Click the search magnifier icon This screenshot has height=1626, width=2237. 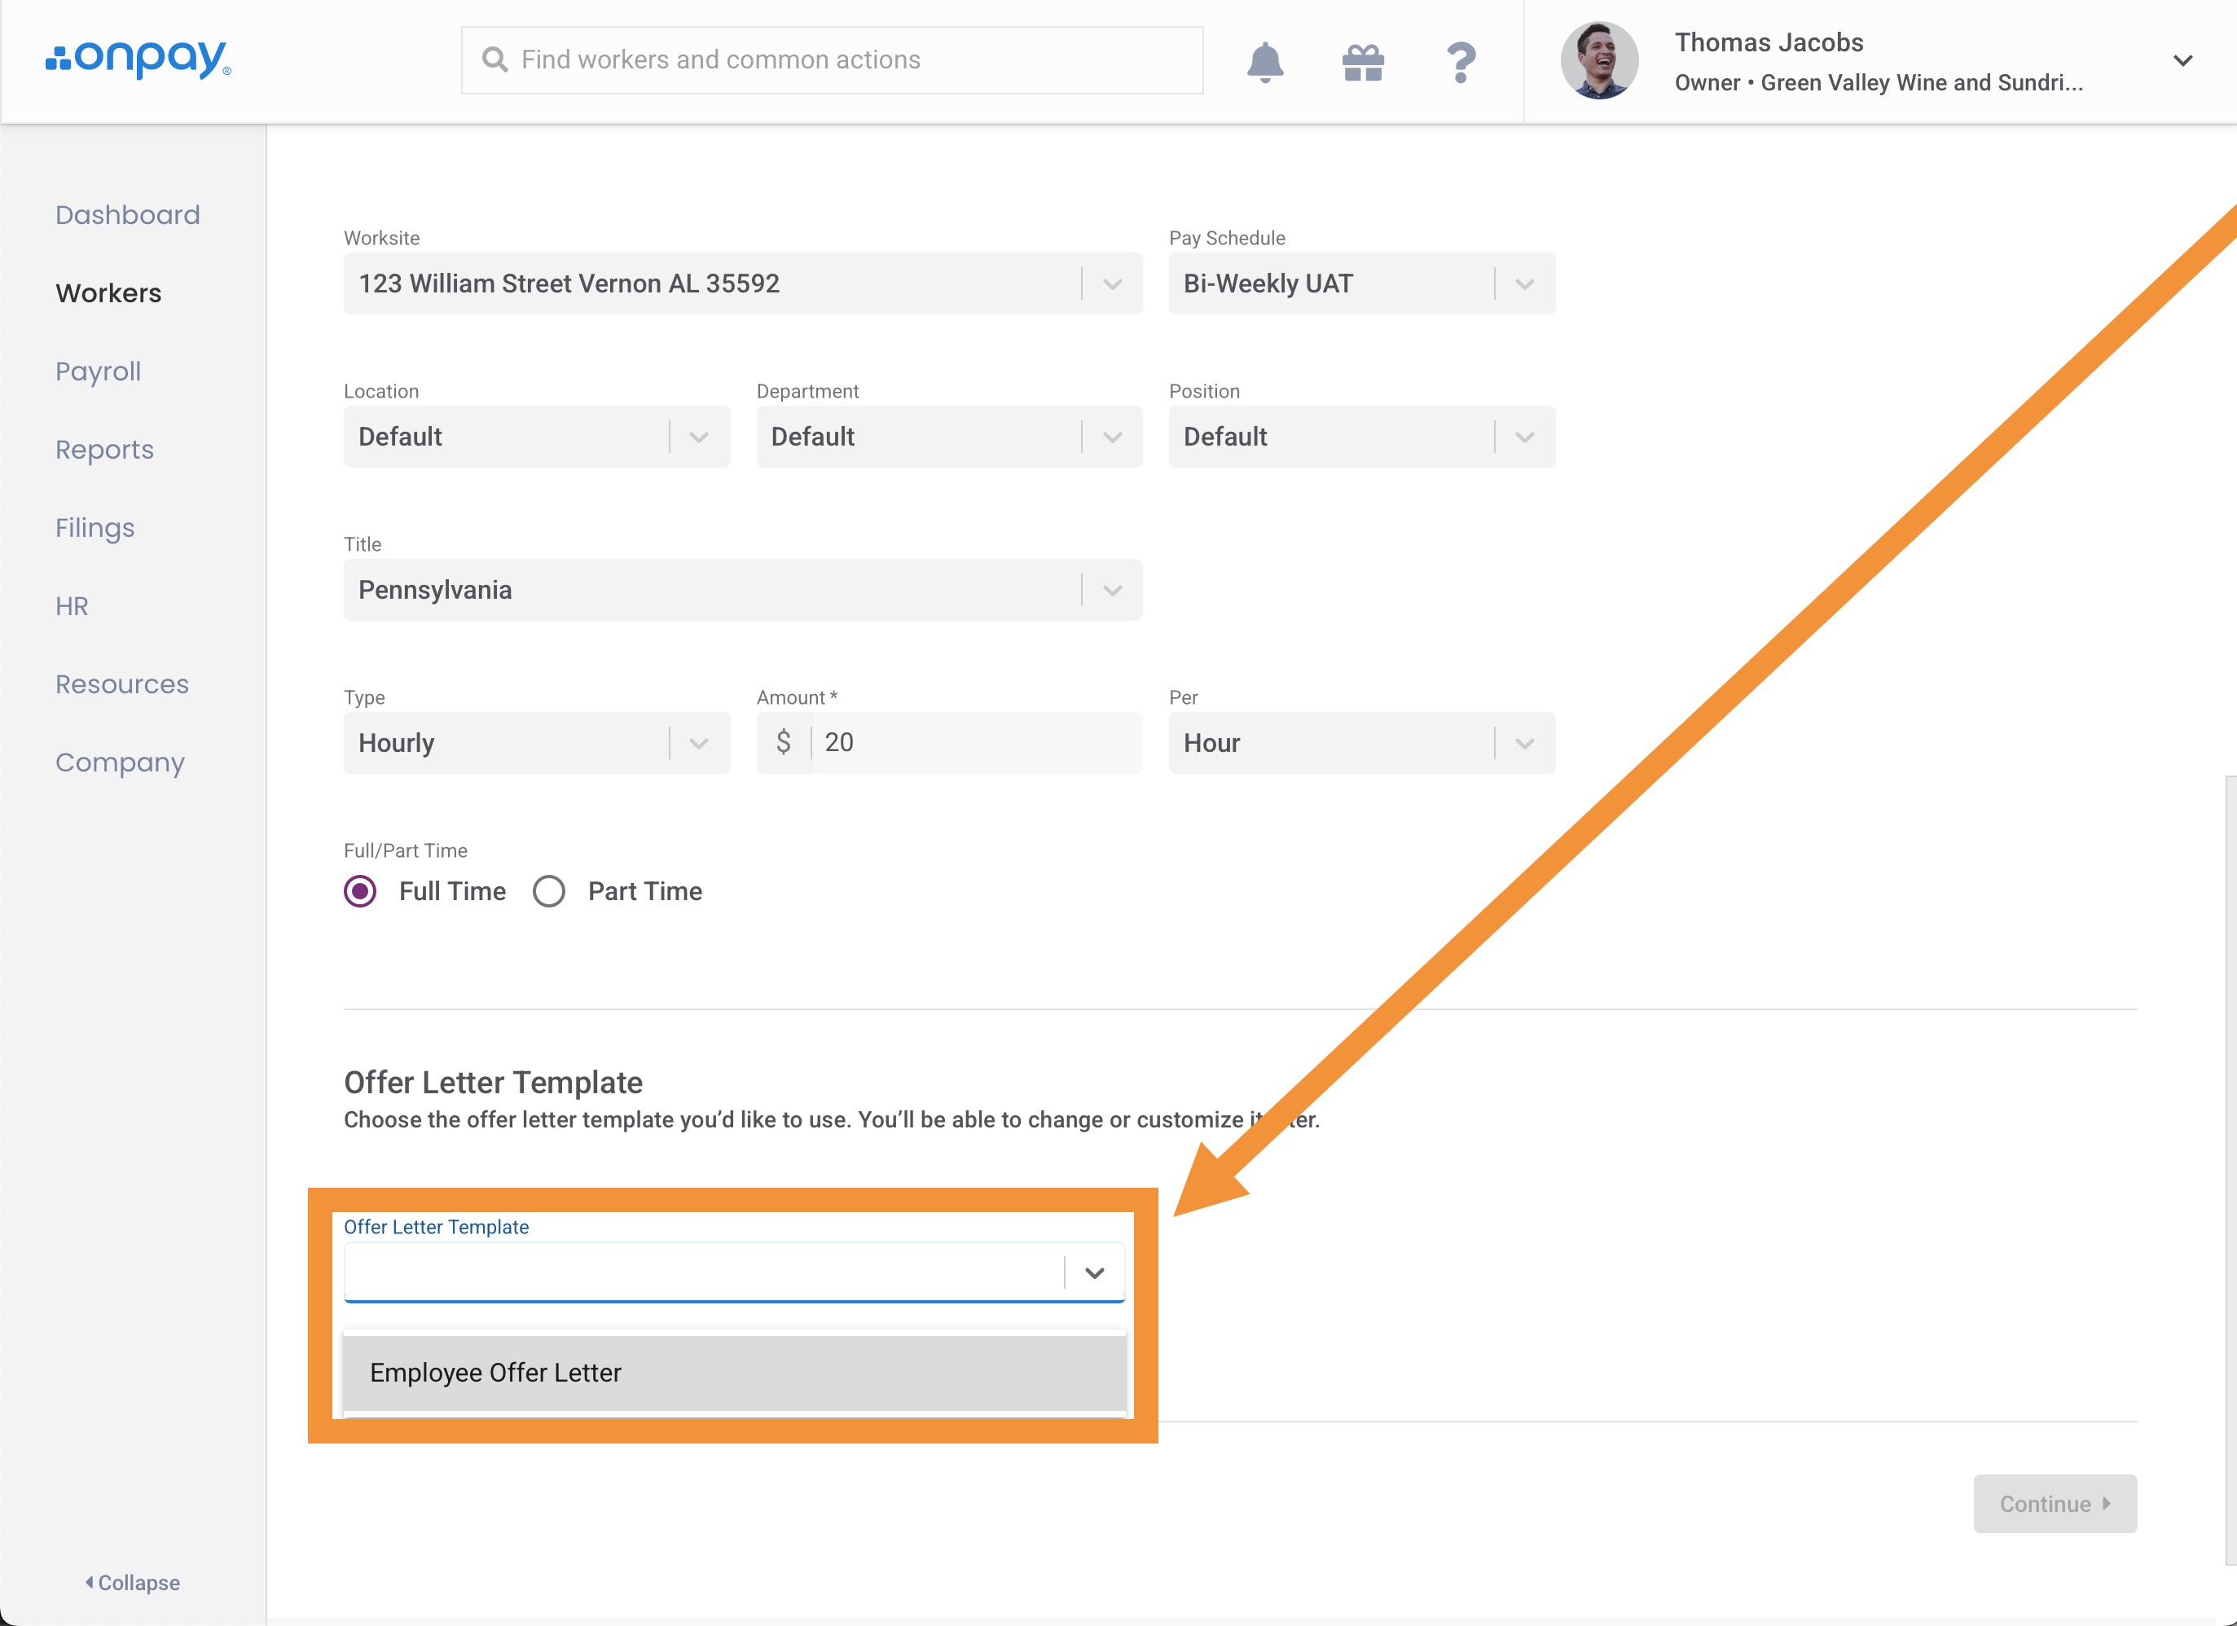(x=494, y=60)
